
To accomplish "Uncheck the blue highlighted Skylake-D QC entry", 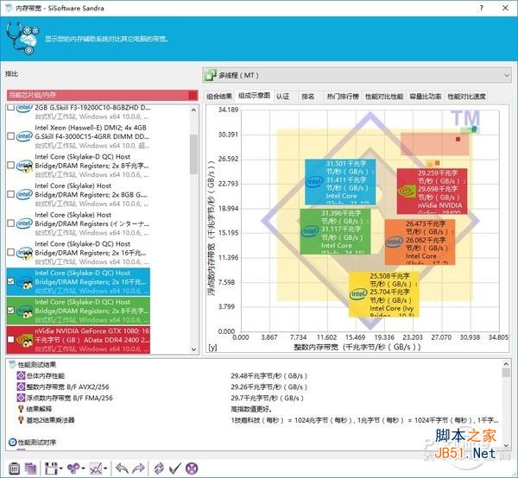I will point(11,281).
